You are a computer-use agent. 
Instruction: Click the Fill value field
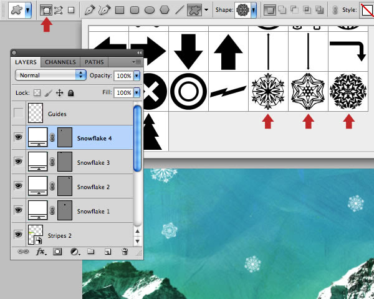point(124,92)
